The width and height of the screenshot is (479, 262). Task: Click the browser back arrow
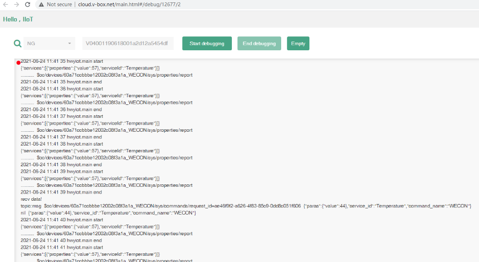click(x=6, y=4)
